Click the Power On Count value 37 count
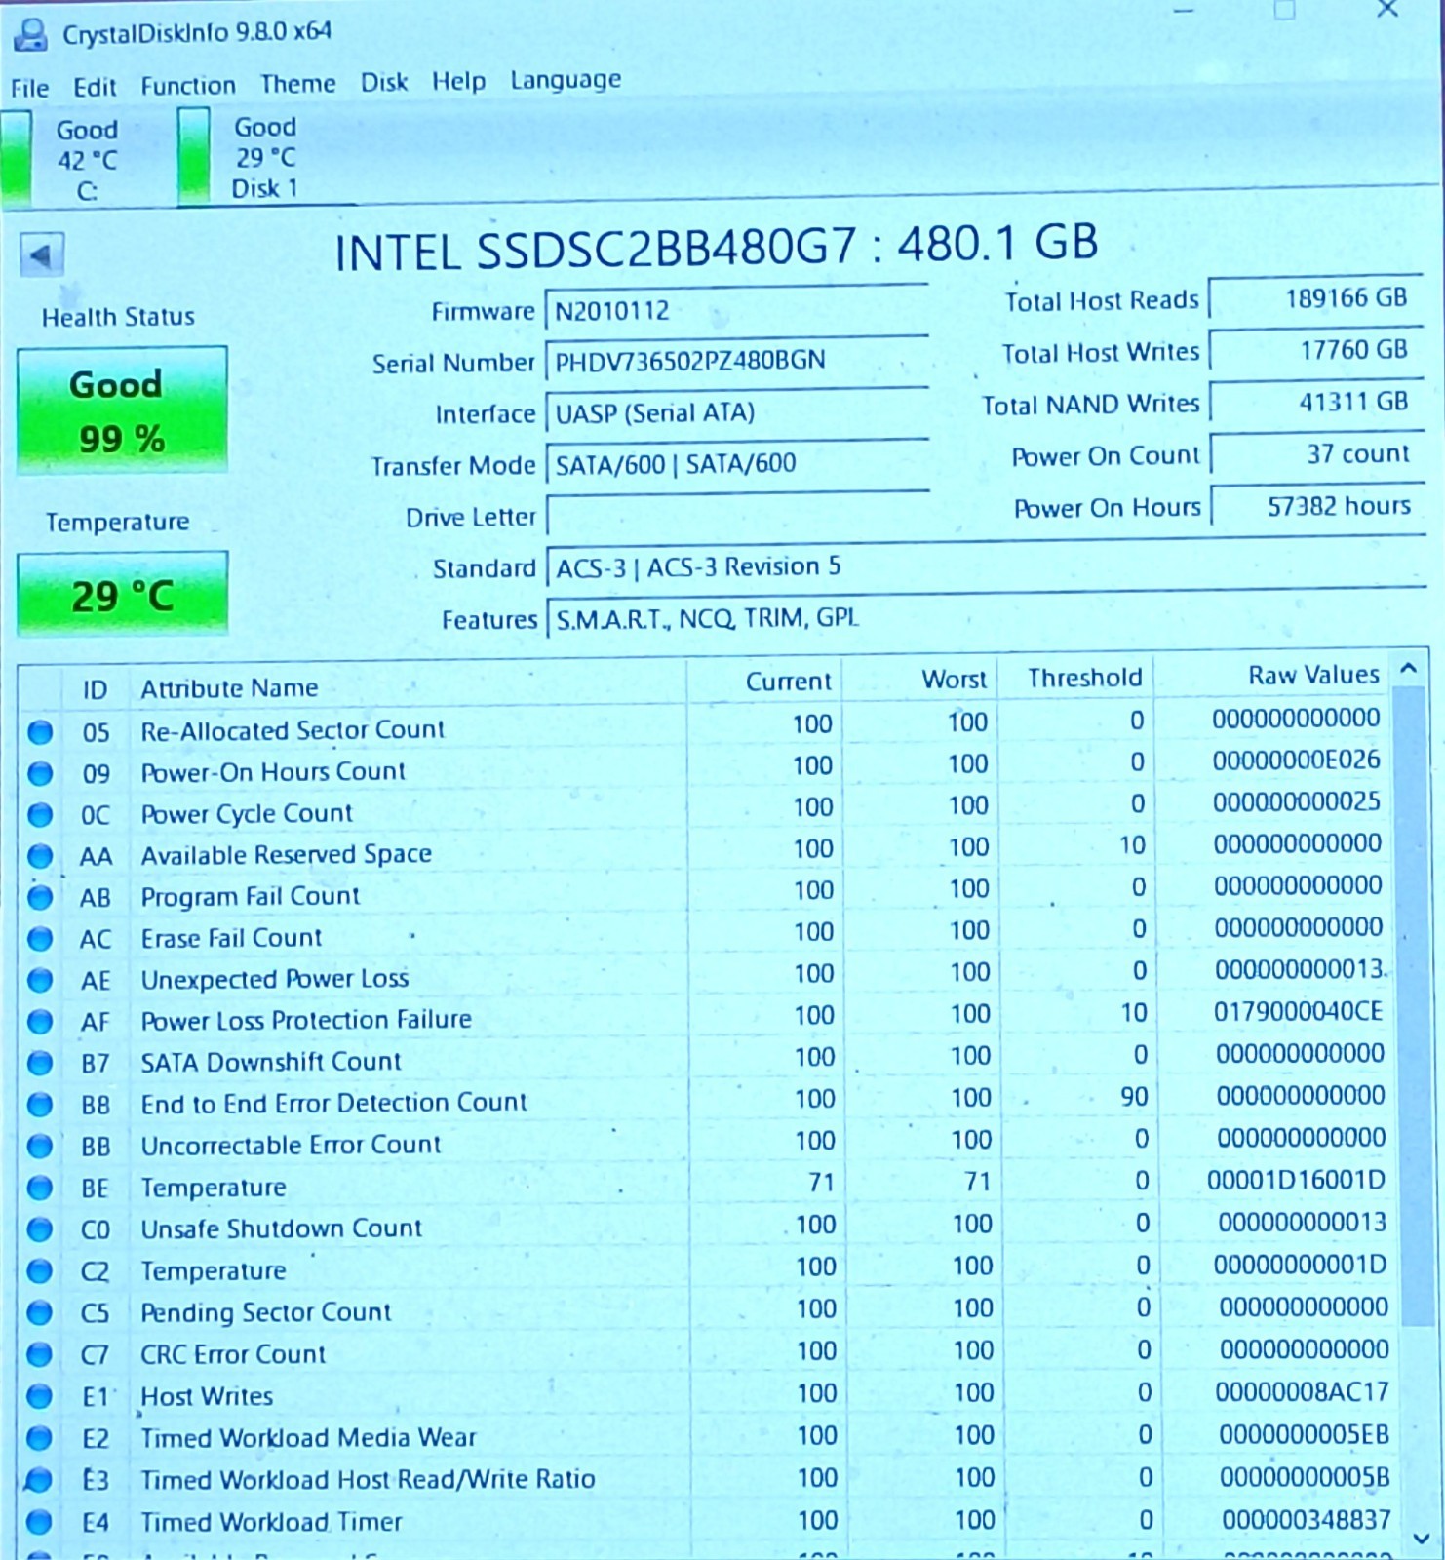The height and width of the screenshot is (1560, 1445). pos(1316,454)
